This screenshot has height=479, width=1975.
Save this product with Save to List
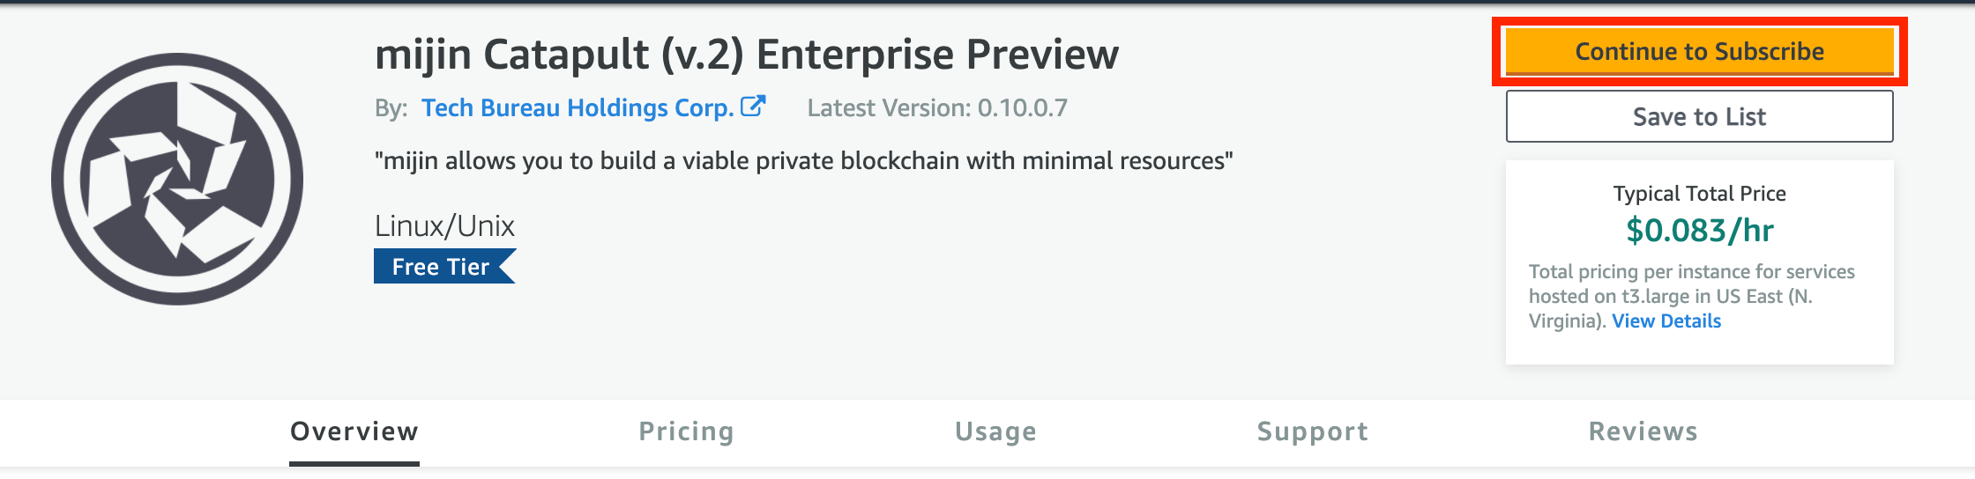pos(1699,116)
